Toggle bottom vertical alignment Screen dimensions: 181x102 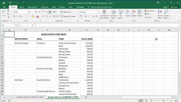click(50, 12)
